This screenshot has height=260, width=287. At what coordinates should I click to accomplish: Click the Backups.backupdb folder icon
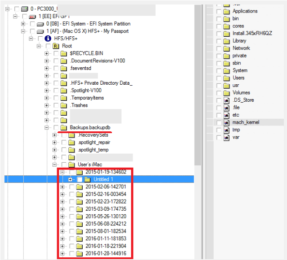(x=64, y=127)
